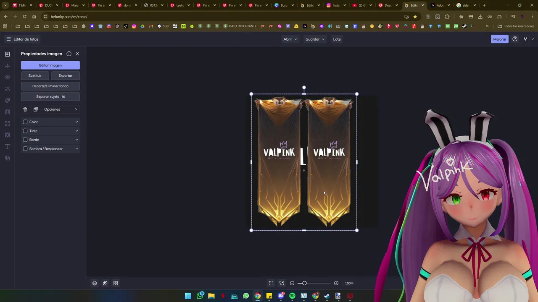Enable the Tinte checkbox
The height and width of the screenshot is (302, 538).
click(25, 131)
